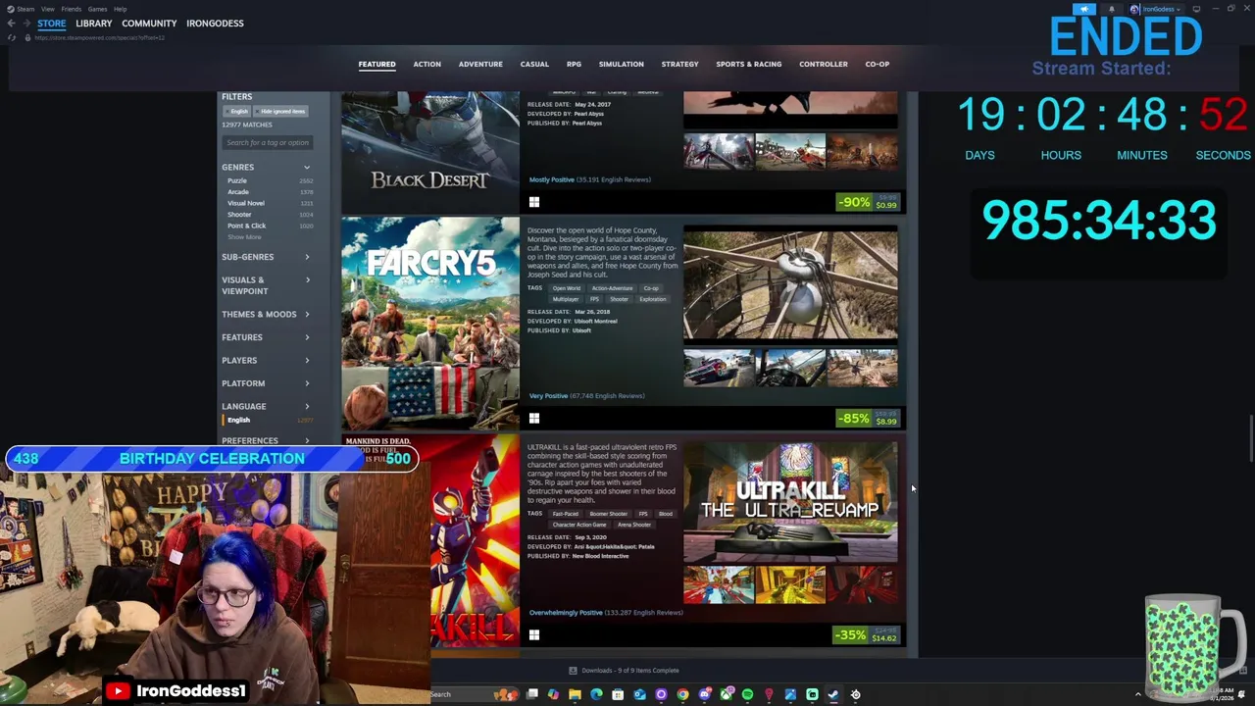1255x706 pixels.
Task: Expand the VISUALS & VIEWPOINT filter section
Action: tap(267, 285)
